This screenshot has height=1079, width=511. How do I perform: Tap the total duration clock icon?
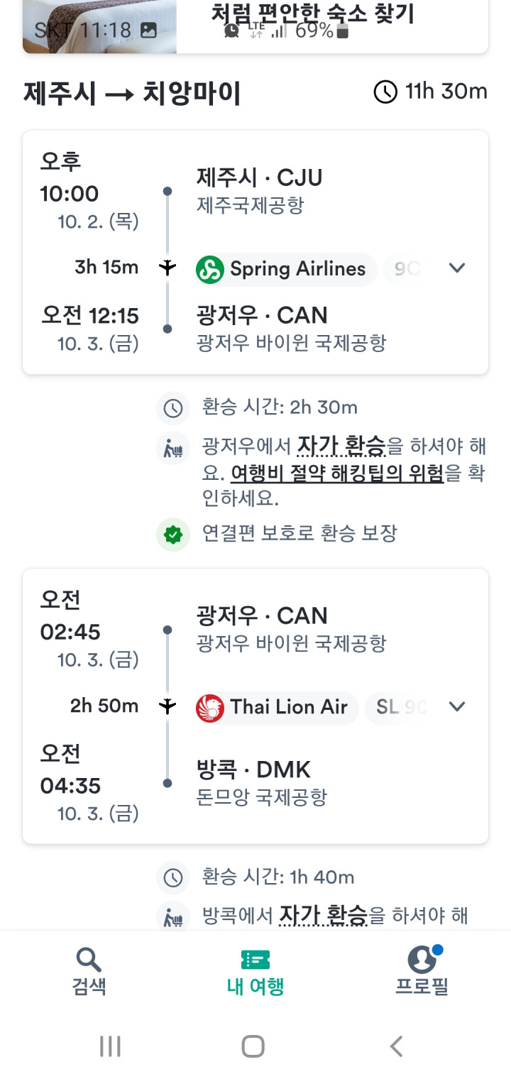[385, 92]
